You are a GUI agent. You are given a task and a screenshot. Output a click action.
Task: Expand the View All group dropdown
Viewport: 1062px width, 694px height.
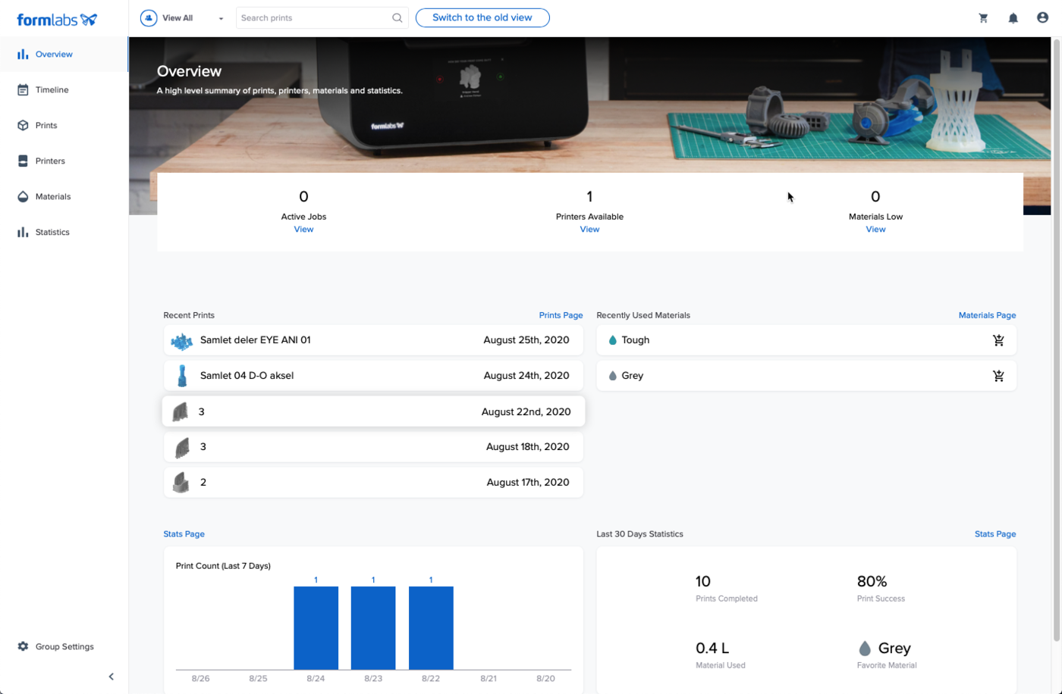[x=221, y=18]
